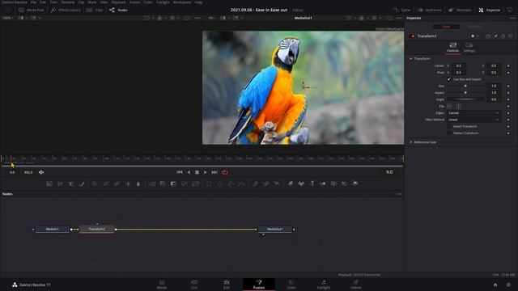518x291 pixels.
Task: Click the Pivot X value field
Action: 459,72
